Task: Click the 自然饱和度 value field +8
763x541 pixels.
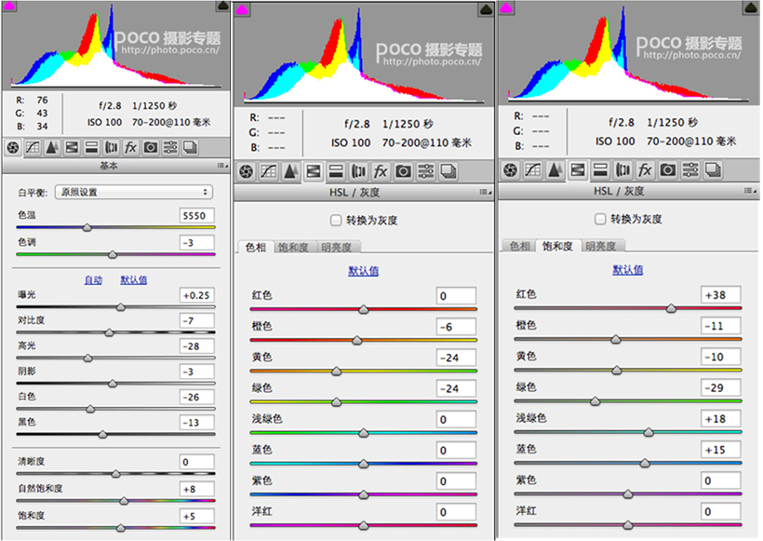Action: [x=197, y=489]
